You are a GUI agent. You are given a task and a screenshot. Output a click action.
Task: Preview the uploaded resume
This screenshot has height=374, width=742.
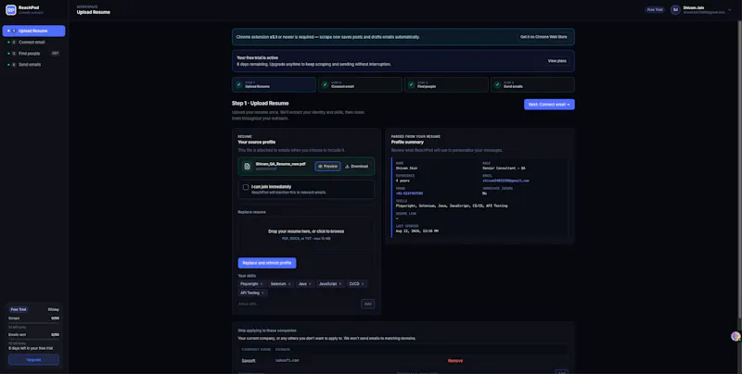point(327,167)
